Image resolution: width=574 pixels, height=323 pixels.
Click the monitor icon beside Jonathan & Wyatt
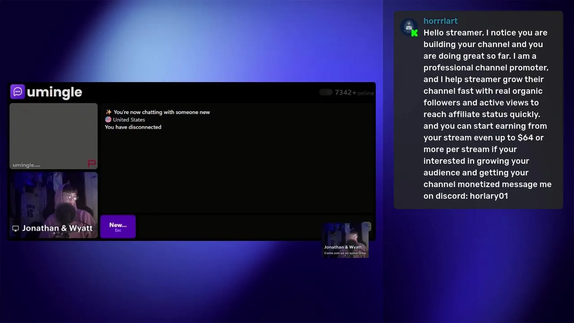coord(16,228)
